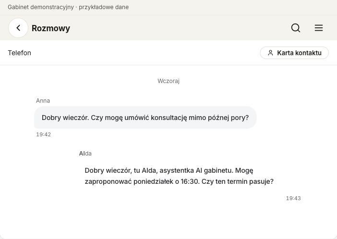The height and width of the screenshot is (239, 337).
Task: Open search with the magnifier icon
Action: point(296,28)
